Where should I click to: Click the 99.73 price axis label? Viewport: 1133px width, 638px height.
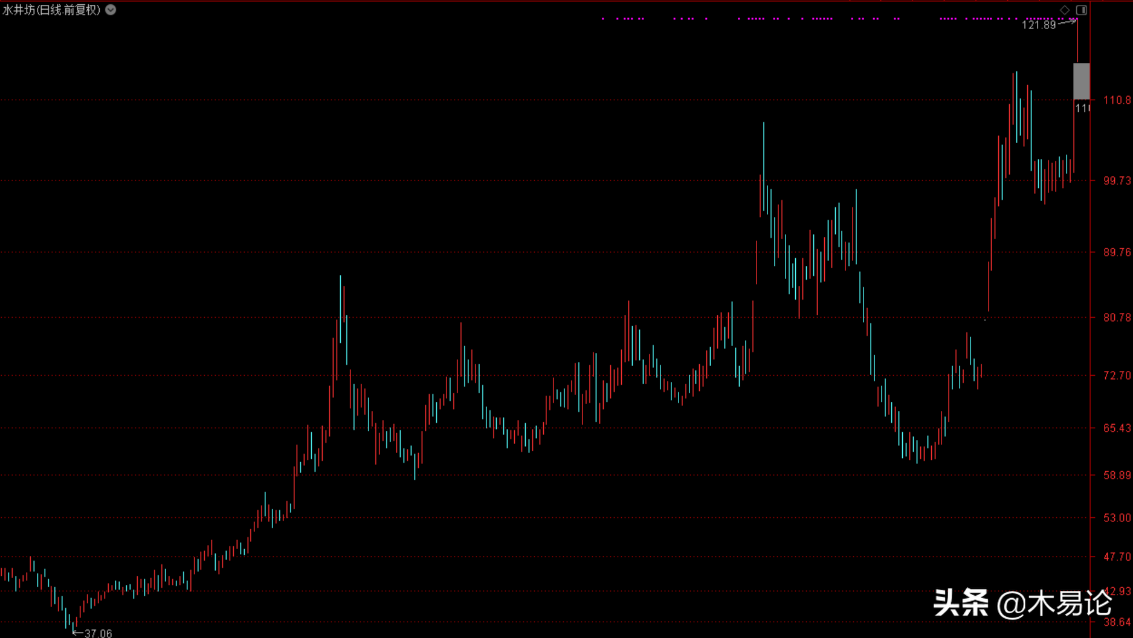[x=1117, y=181]
